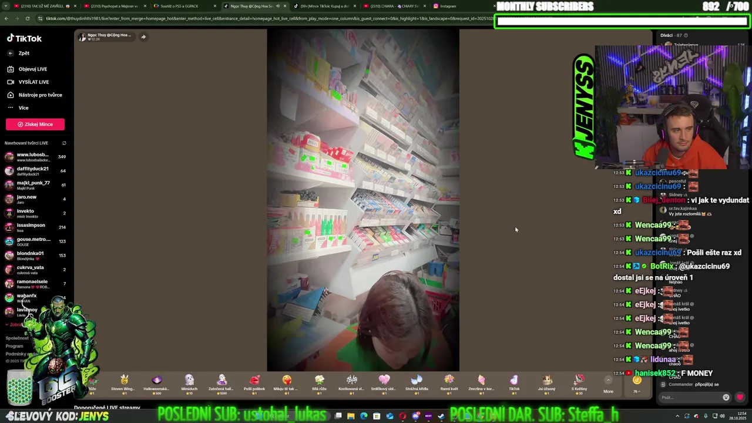Image resolution: width=752 pixels, height=423 pixels.
Task: Refresh suggested LIVE creators list
Action: tap(64, 143)
